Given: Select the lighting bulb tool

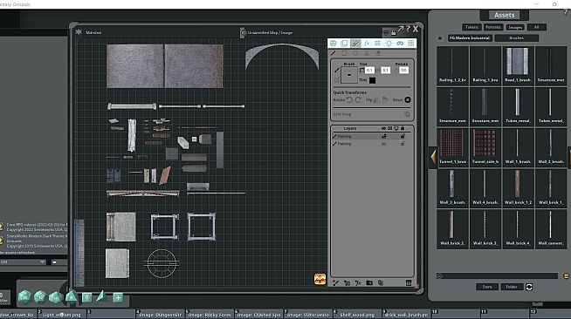Looking at the screenshot, I should 389,44.
